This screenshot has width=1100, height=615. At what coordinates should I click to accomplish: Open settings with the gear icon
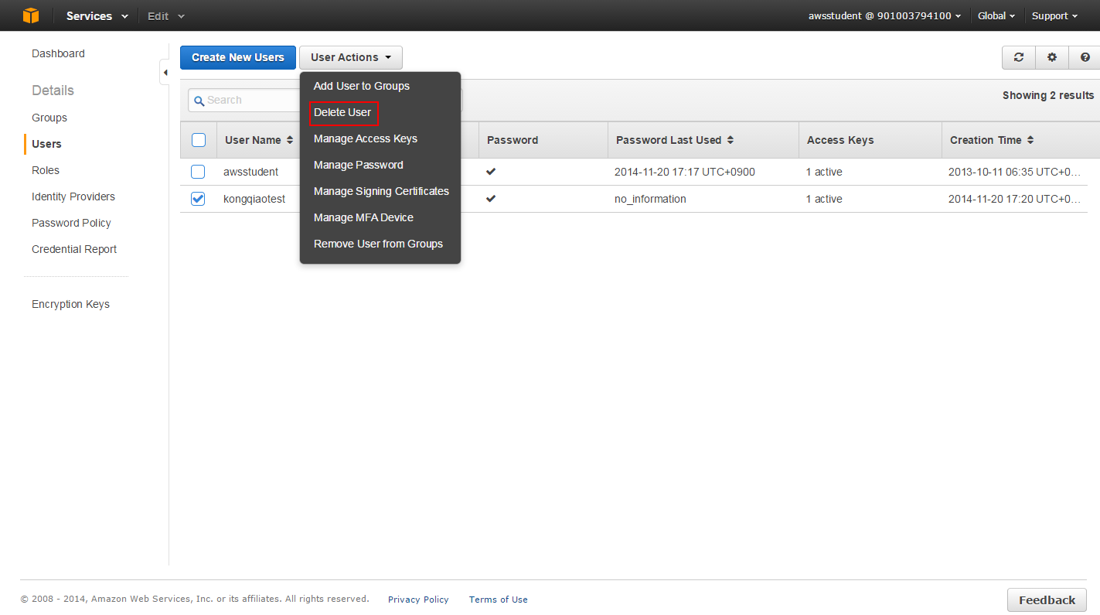pos(1052,57)
